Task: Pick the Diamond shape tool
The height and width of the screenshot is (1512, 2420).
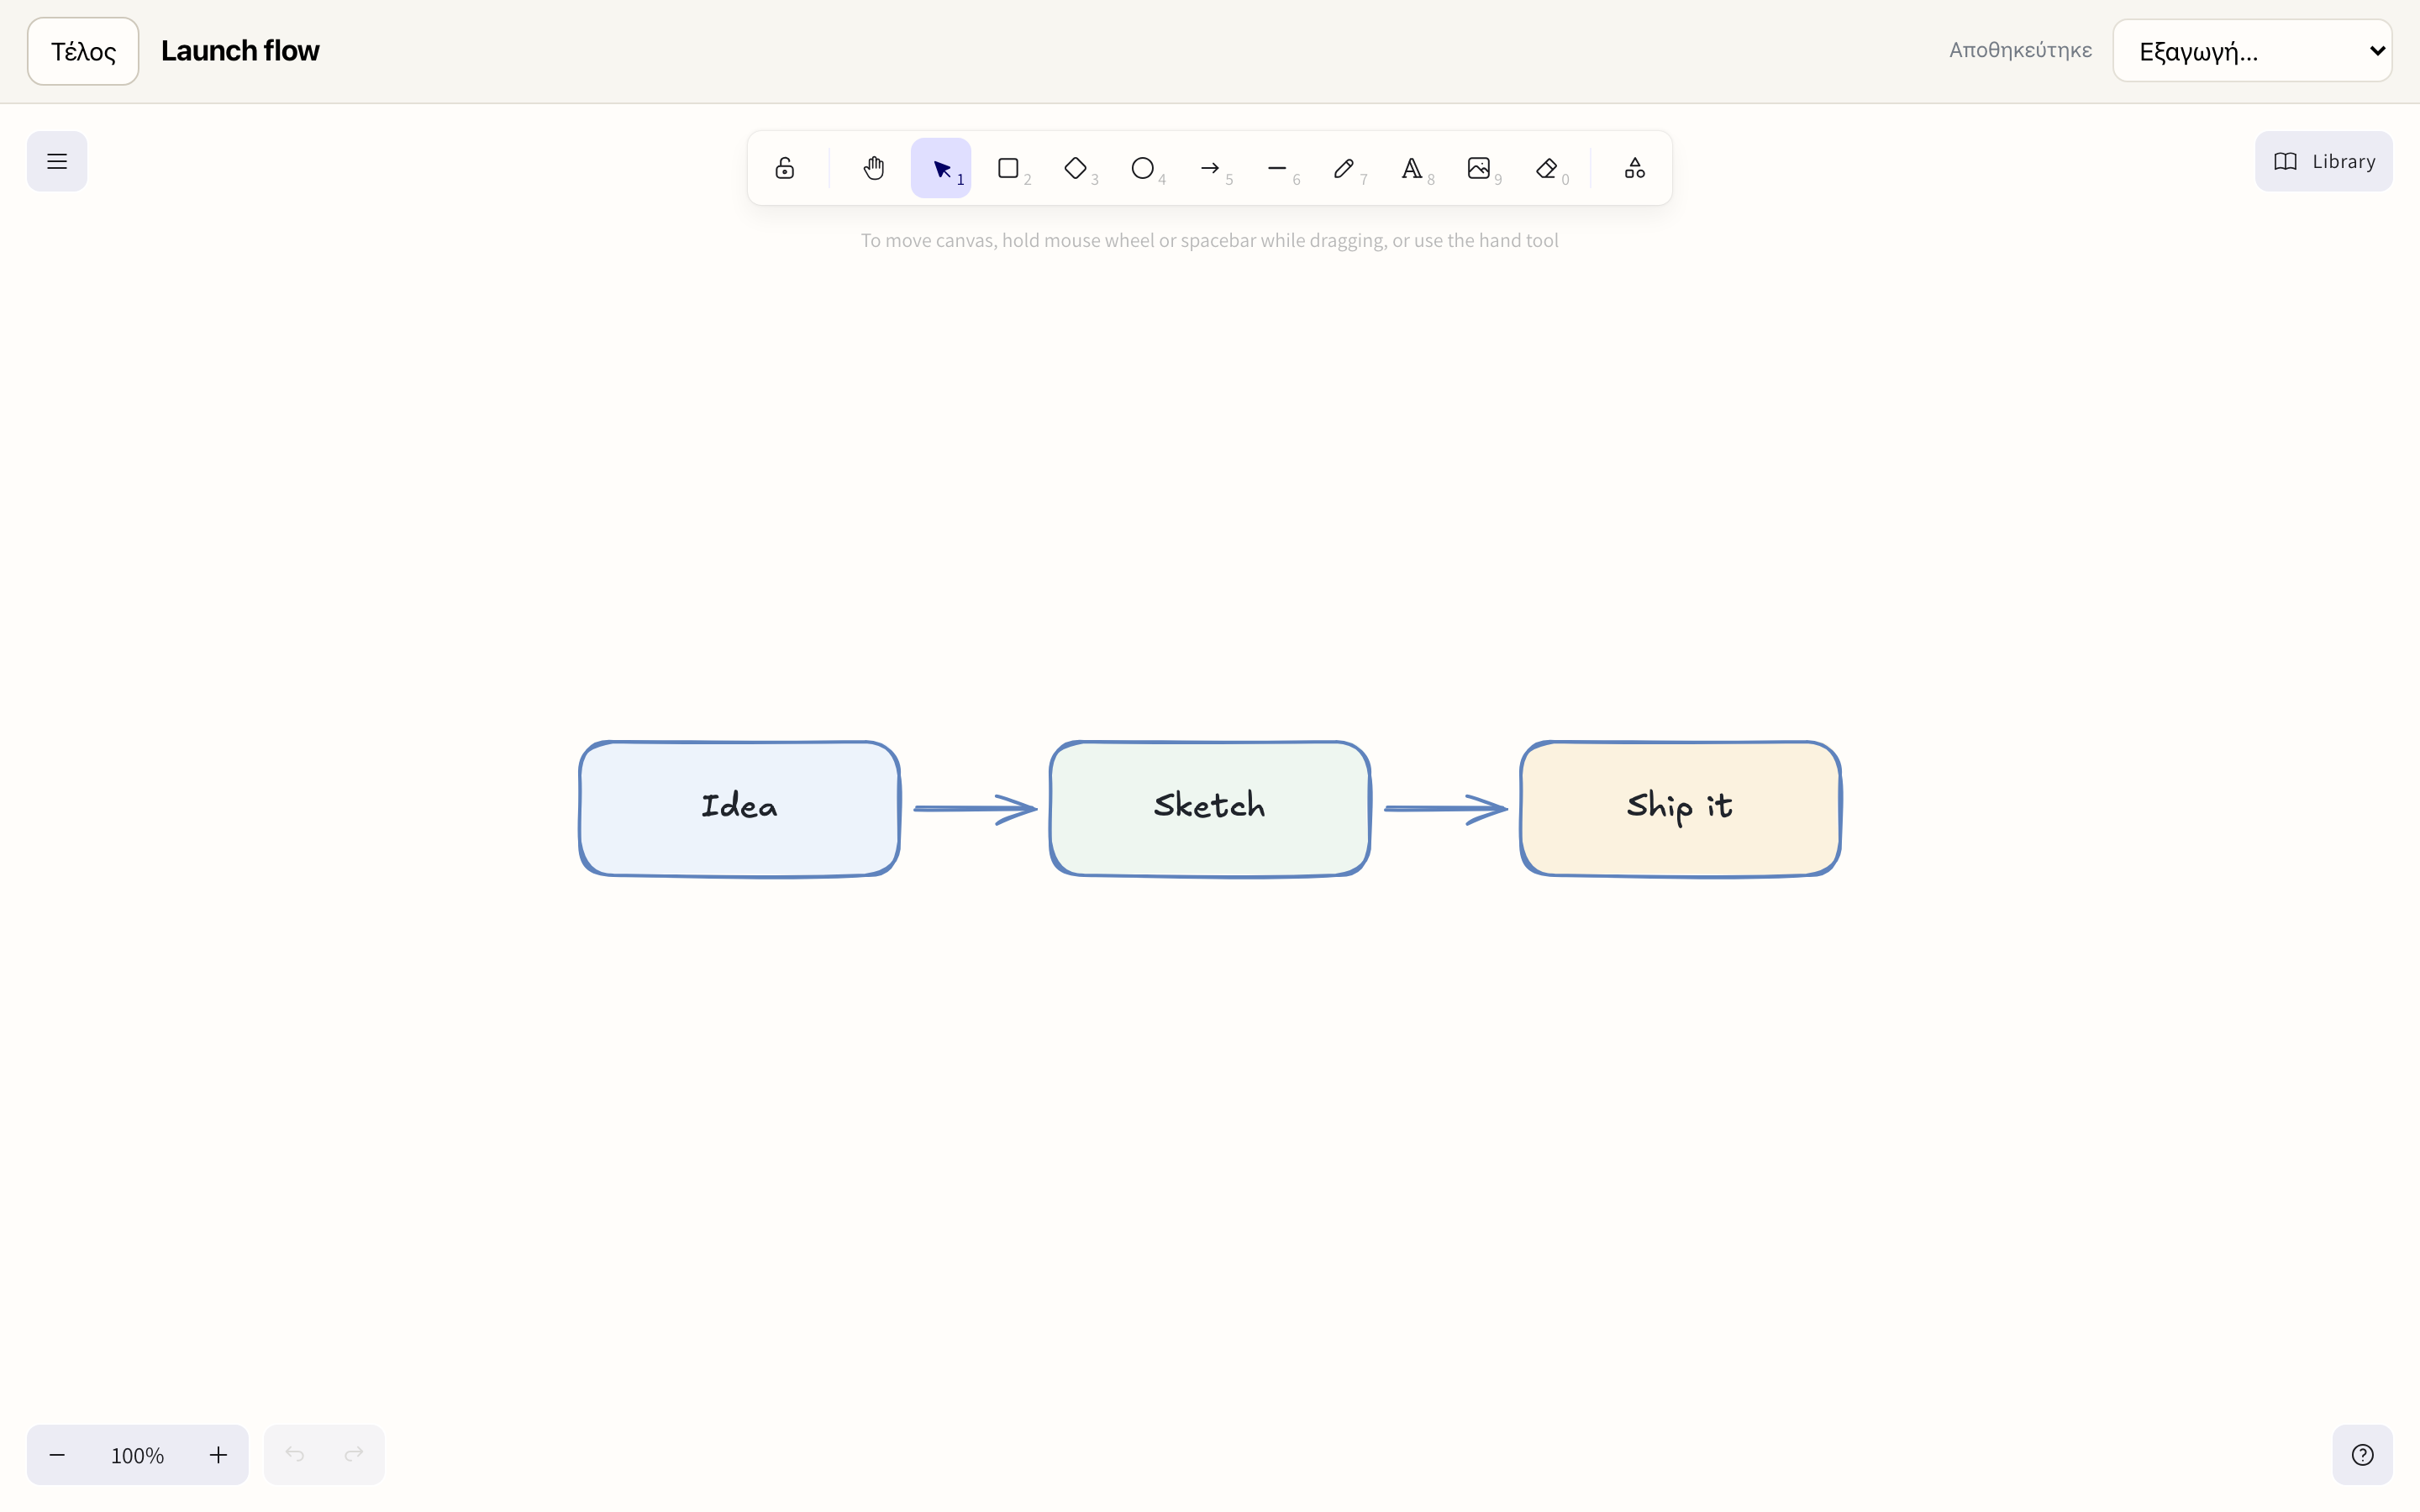Action: pos(1075,168)
